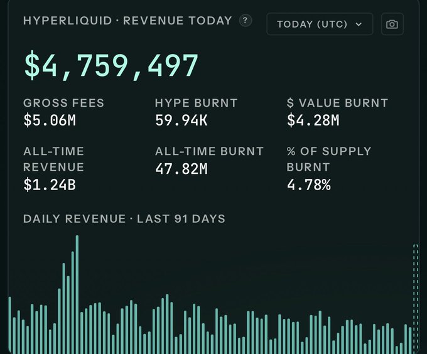Screen dimensions: 427x354
Task: Click the 59.94K HYPE burnt value
Action: coord(181,120)
